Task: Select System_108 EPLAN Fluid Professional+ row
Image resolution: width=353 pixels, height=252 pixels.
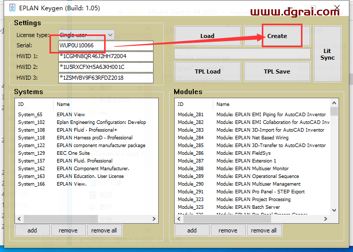Action: click(x=87, y=130)
